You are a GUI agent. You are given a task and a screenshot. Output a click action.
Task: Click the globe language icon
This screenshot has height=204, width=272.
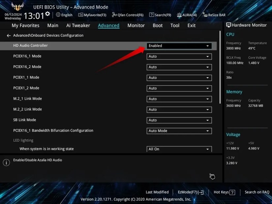[x=58, y=15]
